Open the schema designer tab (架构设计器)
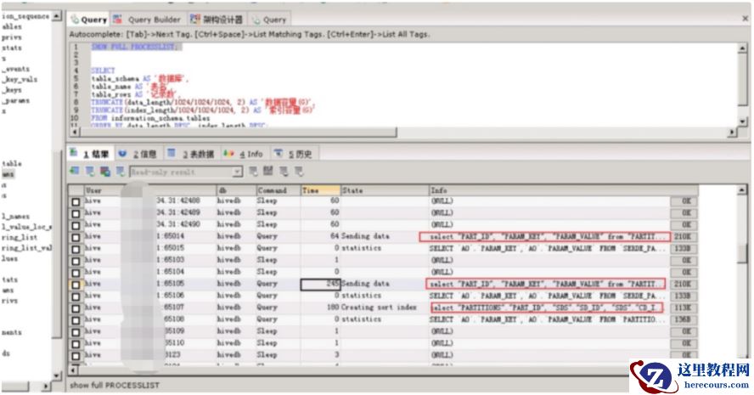The image size is (754, 395). (x=217, y=20)
